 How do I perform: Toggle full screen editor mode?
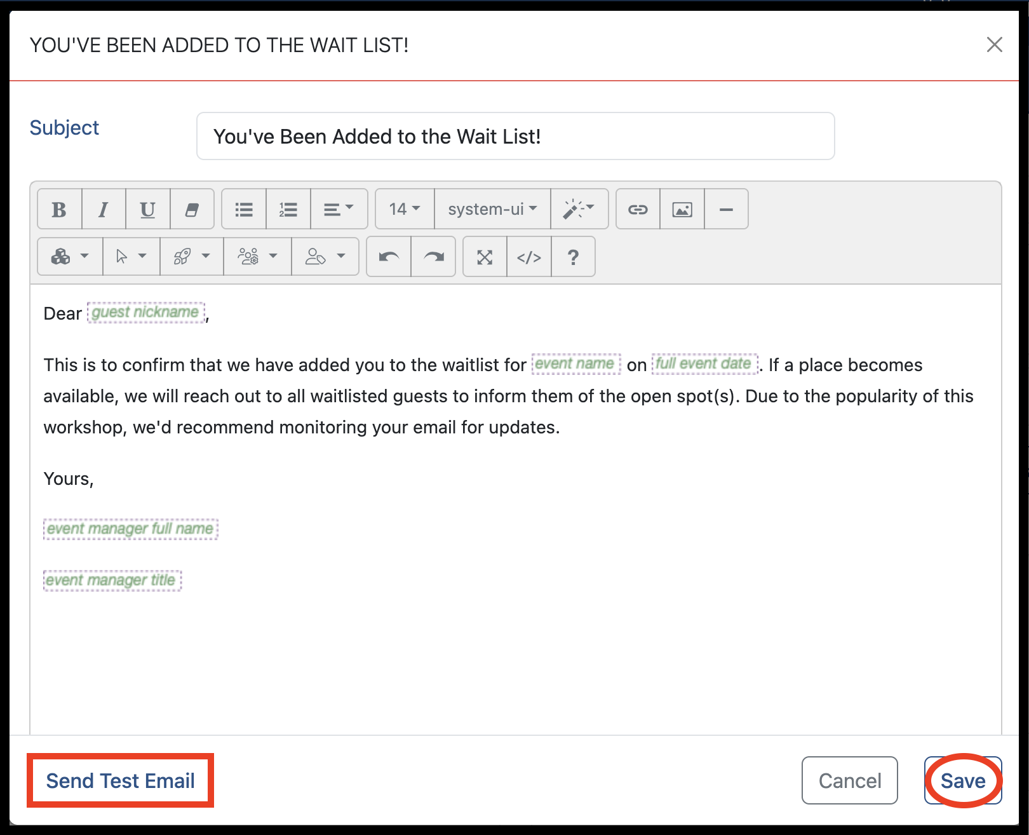point(485,257)
